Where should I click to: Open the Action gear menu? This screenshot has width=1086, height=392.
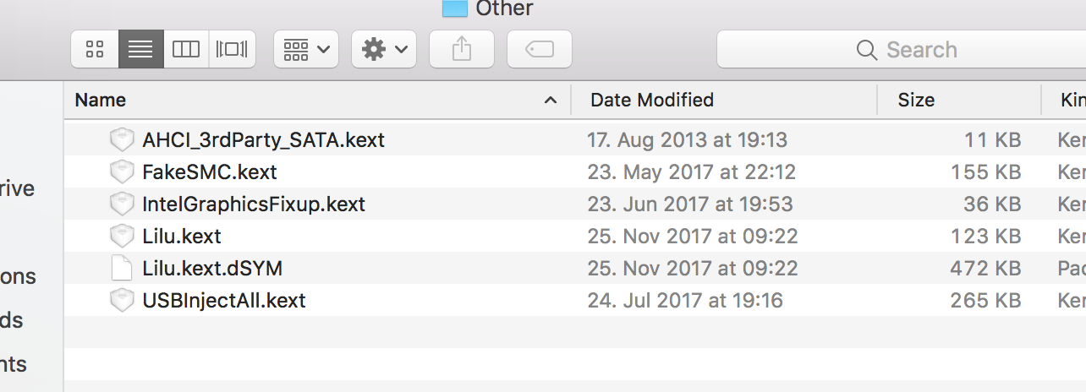click(x=384, y=50)
